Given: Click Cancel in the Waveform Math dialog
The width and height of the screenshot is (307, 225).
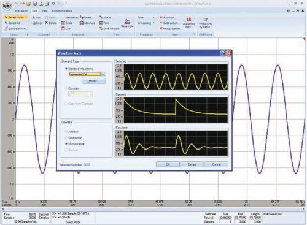Looking at the screenshot, I should (216, 164).
